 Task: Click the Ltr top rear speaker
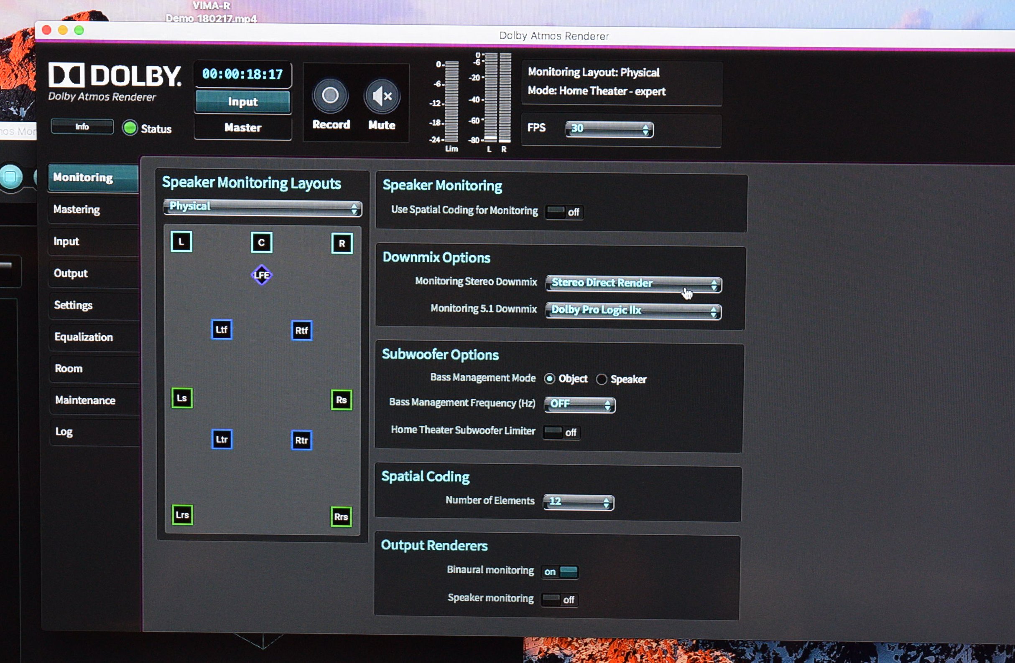[x=222, y=440]
